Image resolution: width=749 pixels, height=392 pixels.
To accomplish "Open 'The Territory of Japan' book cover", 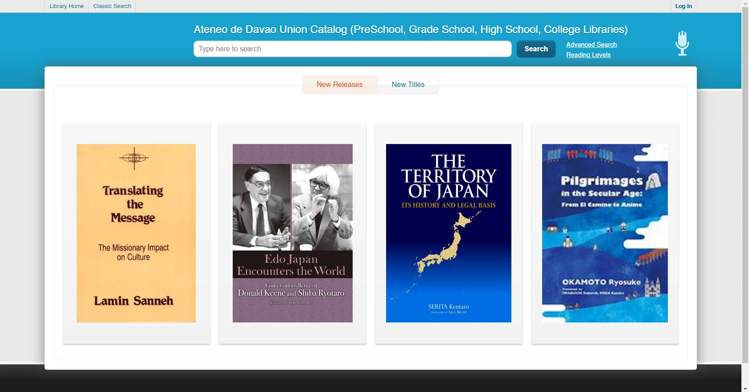I will click(449, 233).
